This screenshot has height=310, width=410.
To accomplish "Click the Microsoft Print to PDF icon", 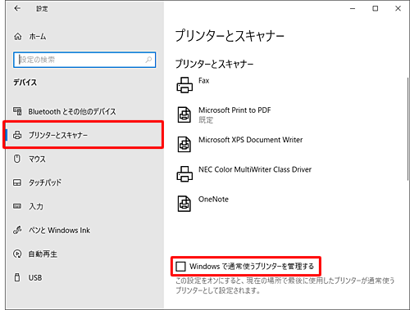I will coord(184,115).
